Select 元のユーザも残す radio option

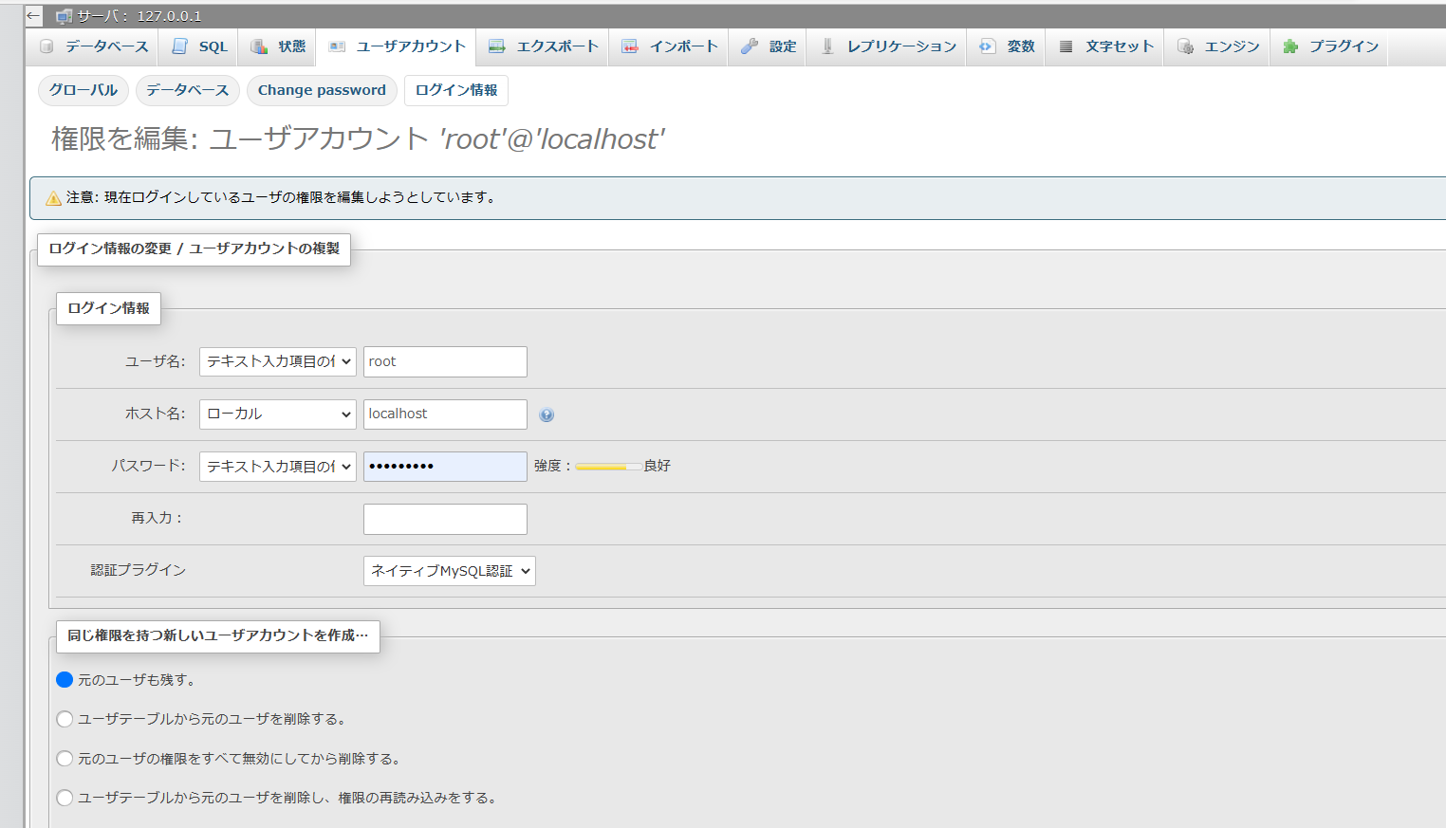point(65,680)
